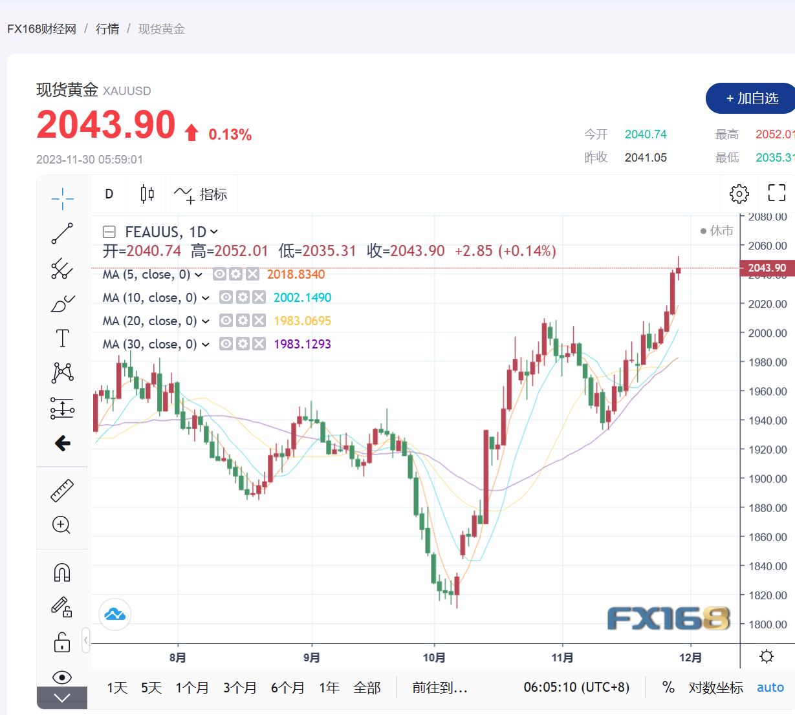Open the 行情 breadcrumb link

(107, 29)
